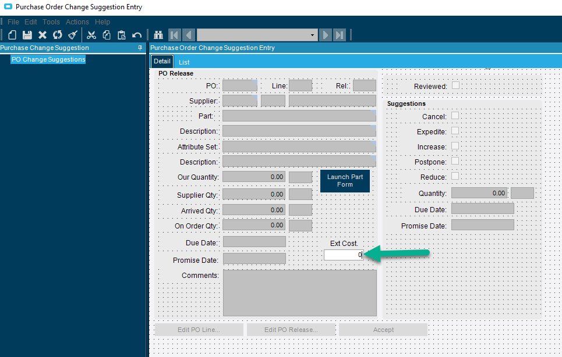The width and height of the screenshot is (562, 357).
Task: Click the Suggestions Promise Date field
Action: coord(483,225)
